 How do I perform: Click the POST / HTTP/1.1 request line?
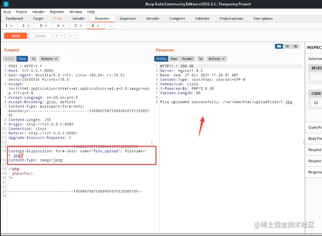pos(25,66)
